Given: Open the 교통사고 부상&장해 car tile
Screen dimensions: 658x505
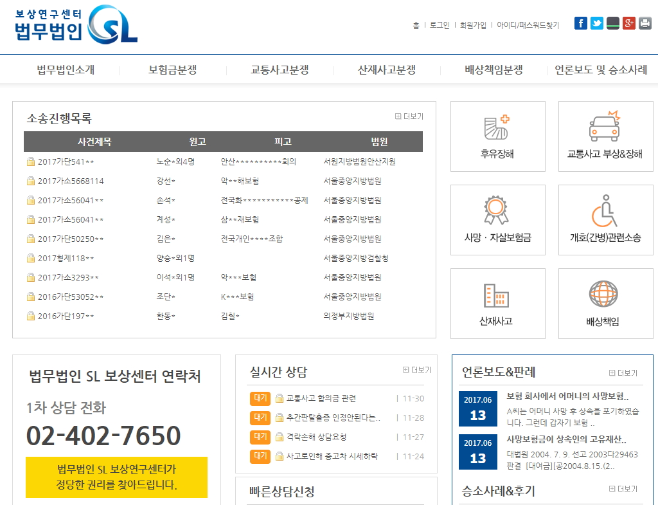Looking at the screenshot, I should coord(605,136).
